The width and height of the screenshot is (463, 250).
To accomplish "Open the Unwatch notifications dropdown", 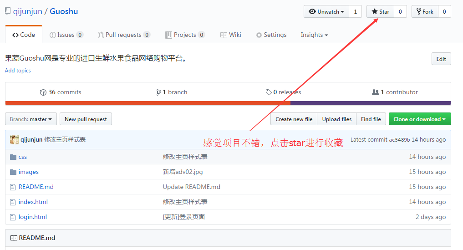I will (326, 11).
